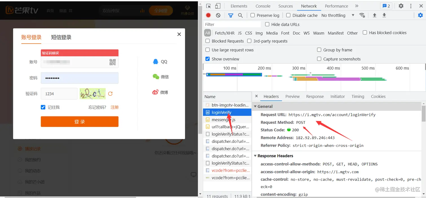Collapse the Response Headers section

click(255, 156)
